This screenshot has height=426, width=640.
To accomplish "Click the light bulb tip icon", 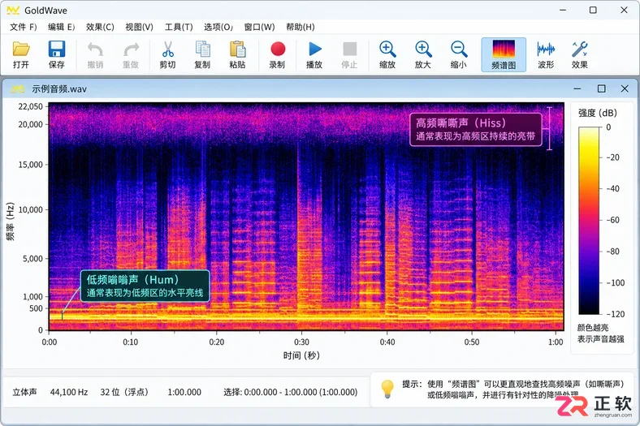I will coord(387,389).
